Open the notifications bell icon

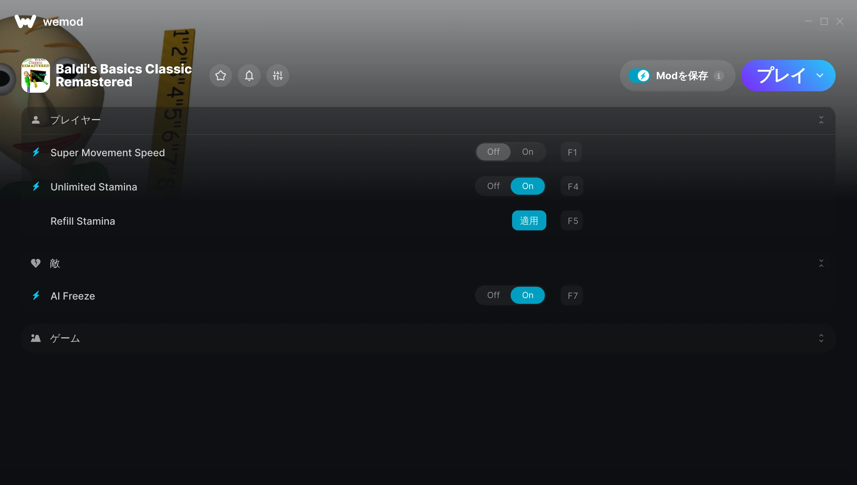coord(249,76)
